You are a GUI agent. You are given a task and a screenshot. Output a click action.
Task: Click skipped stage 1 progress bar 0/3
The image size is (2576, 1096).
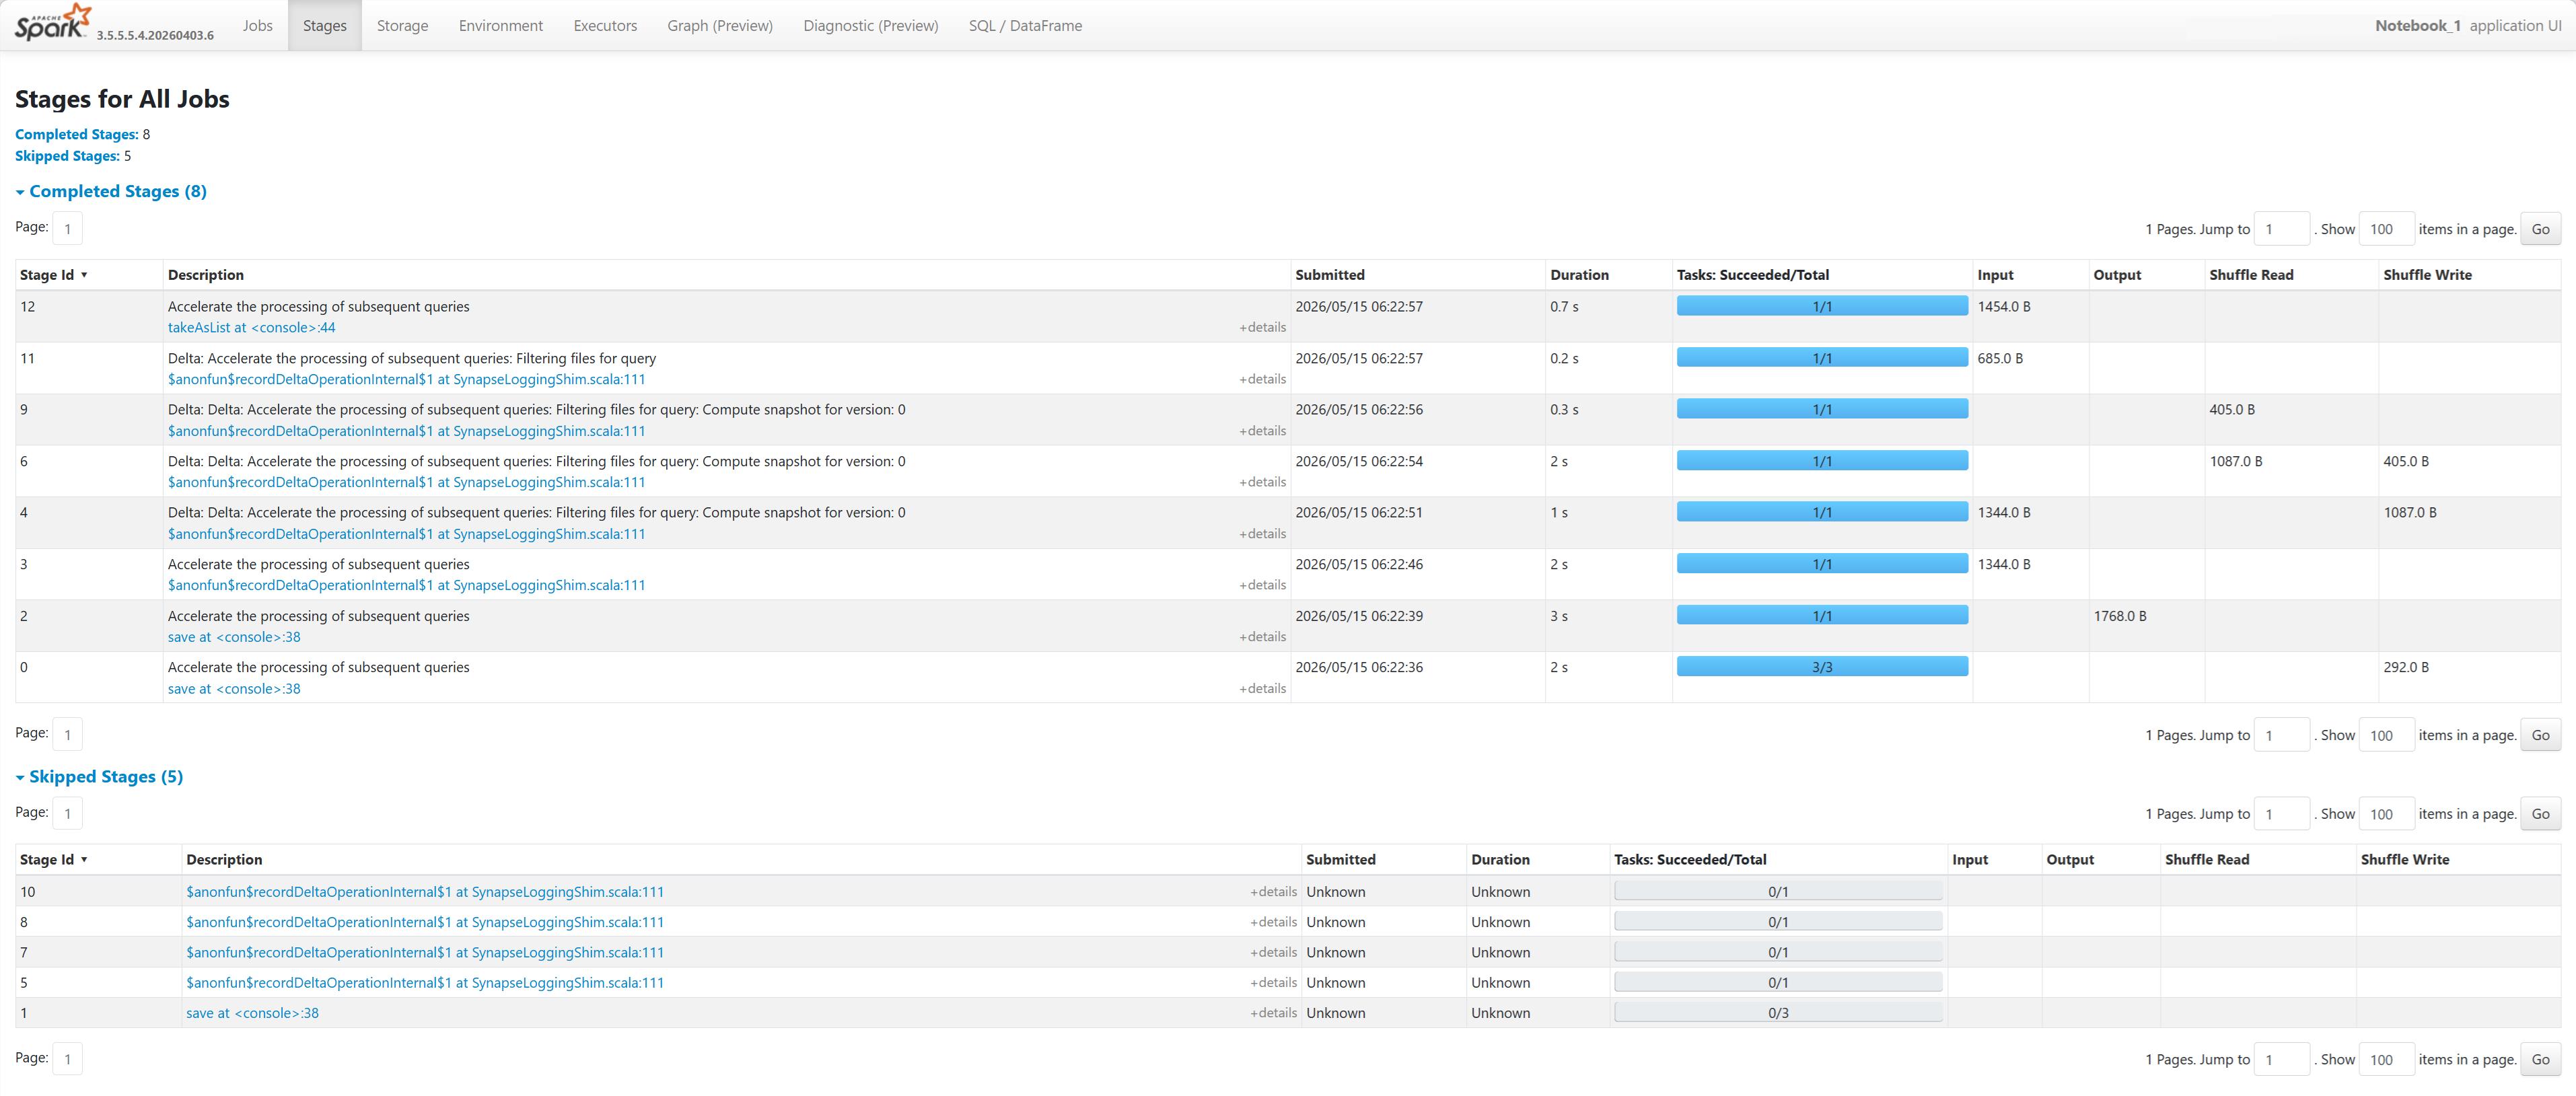click(1778, 1013)
